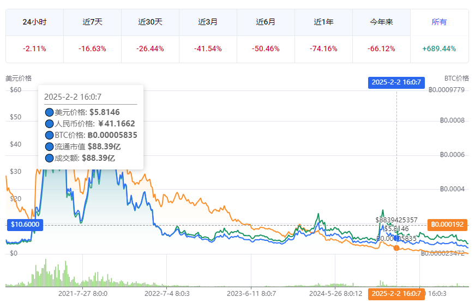Viewport: 475px width, 303px height.
Task: Click the blue $10.6000 price label
Action: coord(25,225)
